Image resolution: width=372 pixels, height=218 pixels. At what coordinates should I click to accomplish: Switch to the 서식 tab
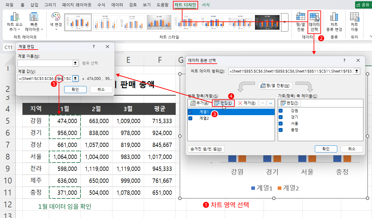coord(206,5)
